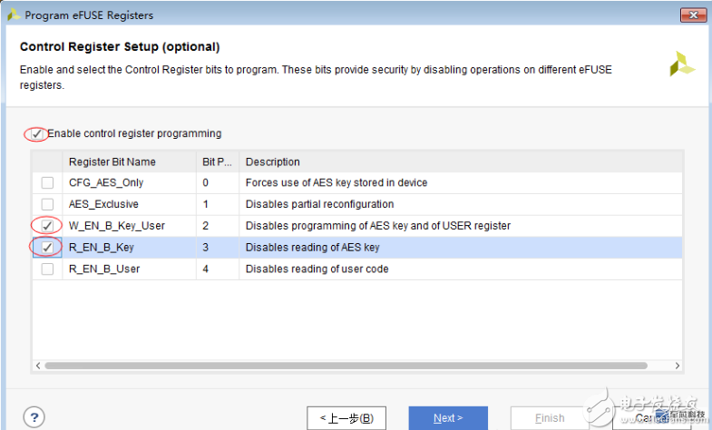712x430 pixels.
Task: Click the Register Bit Name column header
Action: pos(112,162)
